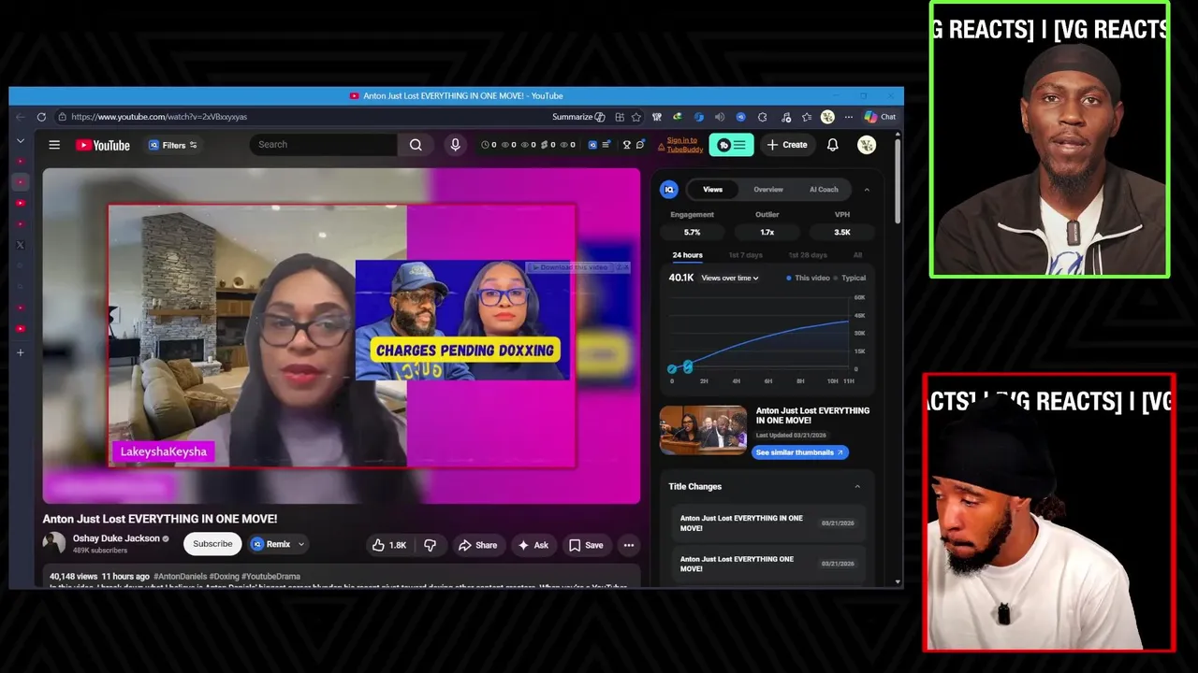This screenshot has height=673, width=1198.
Task: Select the All range tab
Action: coord(857,255)
